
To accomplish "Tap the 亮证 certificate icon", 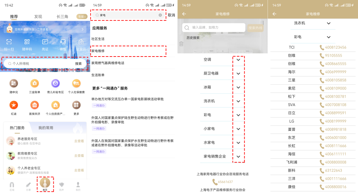I will coord(45,42).
